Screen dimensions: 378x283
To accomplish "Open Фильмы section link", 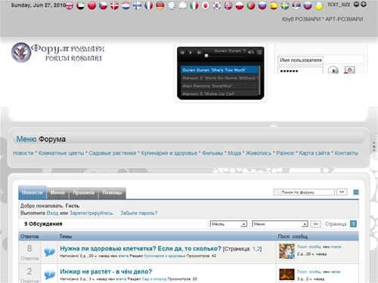I will 212,153.
